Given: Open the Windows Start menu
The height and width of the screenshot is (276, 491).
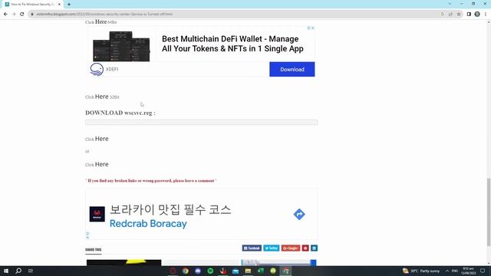Looking at the screenshot, I should (6, 271).
